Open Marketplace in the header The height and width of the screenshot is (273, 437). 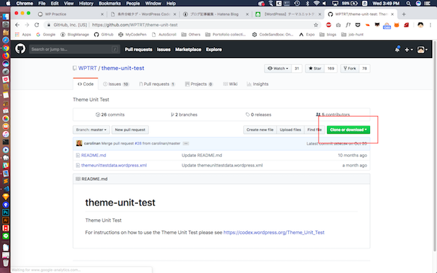(x=188, y=50)
